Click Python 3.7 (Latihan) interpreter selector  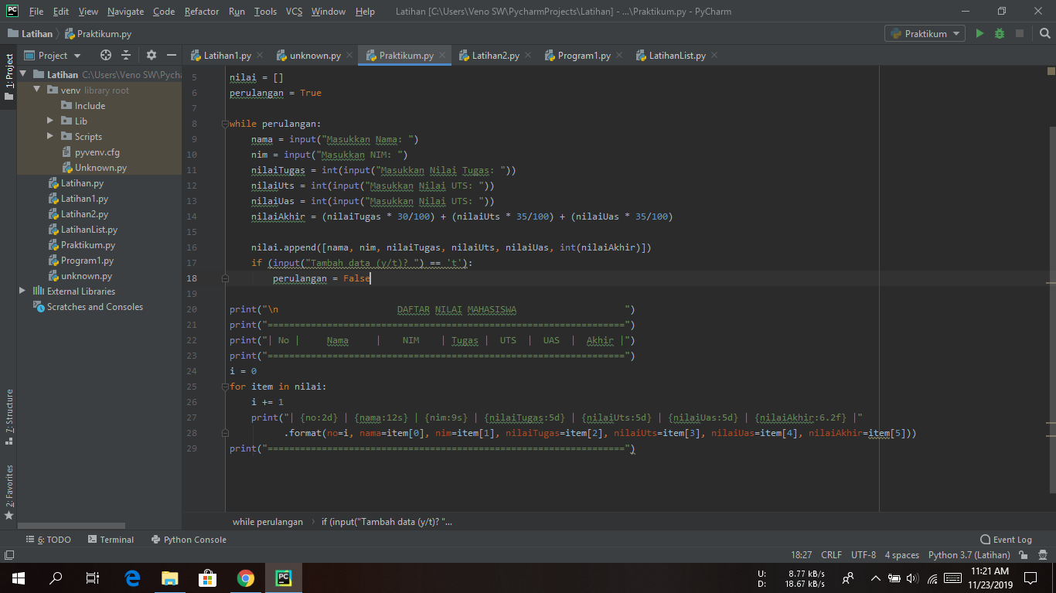[969, 555]
